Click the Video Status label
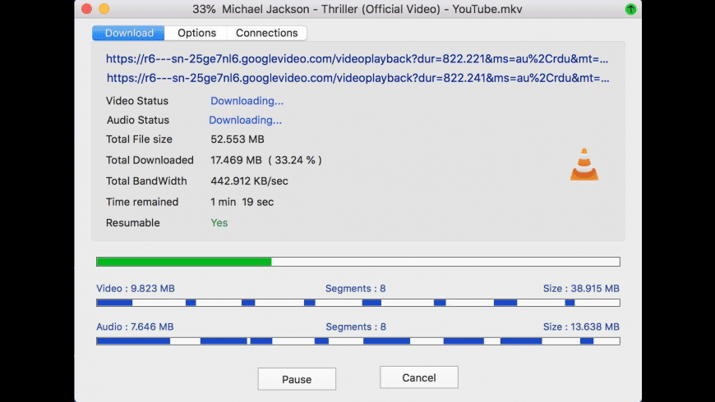715x402 pixels. coord(136,101)
